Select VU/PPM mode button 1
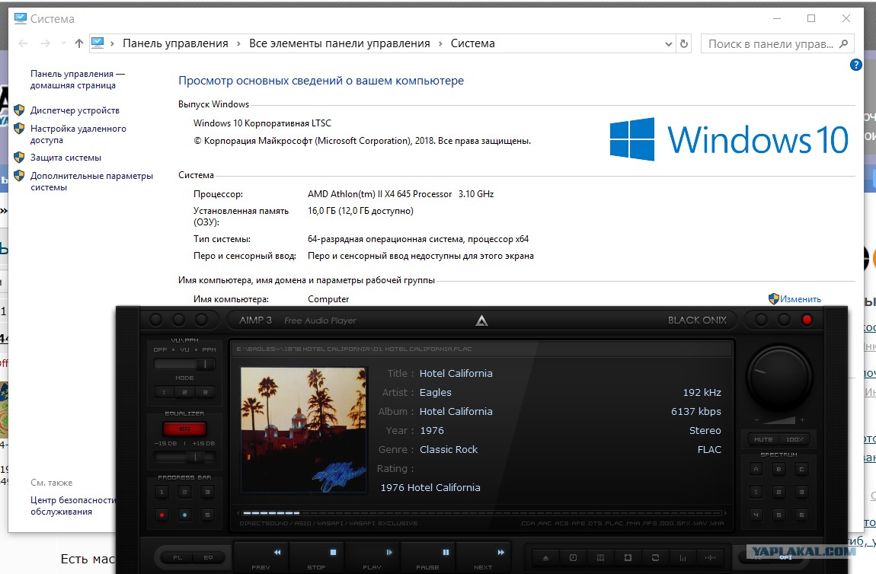The image size is (876, 574). click(164, 393)
